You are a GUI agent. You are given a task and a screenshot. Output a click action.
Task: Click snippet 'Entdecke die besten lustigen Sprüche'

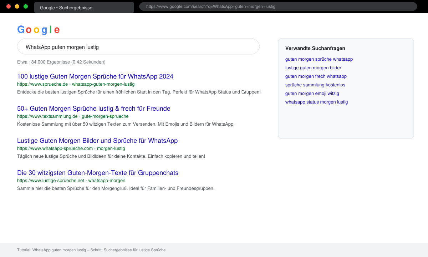pyautogui.click(x=139, y=92)
